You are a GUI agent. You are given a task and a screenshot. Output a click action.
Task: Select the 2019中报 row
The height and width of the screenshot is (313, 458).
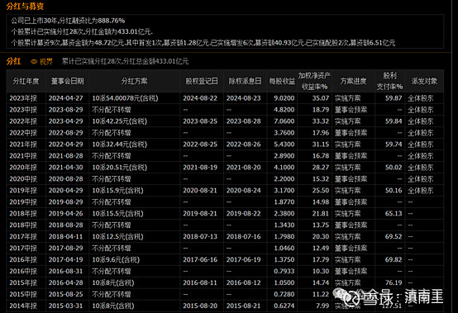225,202
